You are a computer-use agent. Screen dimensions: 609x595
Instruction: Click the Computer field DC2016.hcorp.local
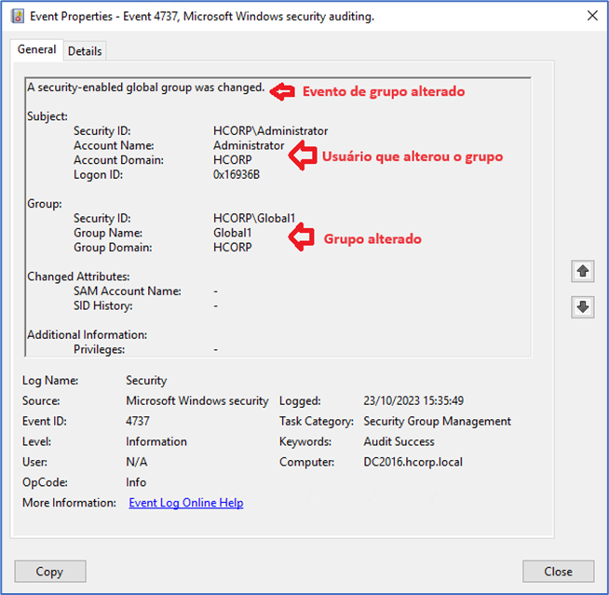click(413, 462)
